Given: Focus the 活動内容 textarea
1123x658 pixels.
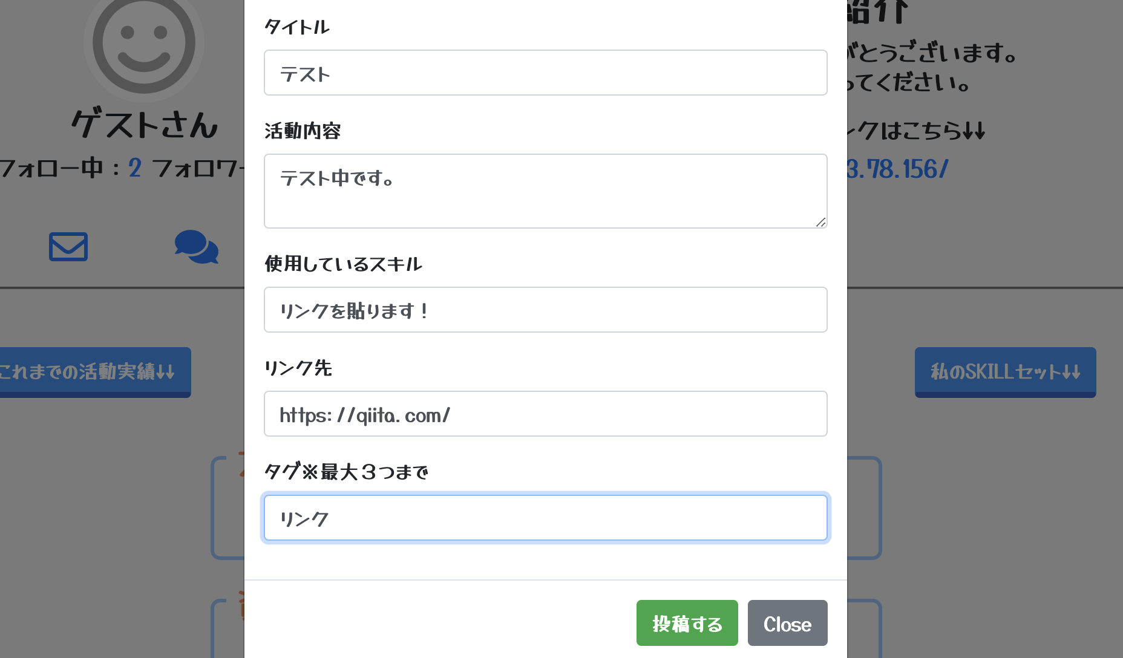Looking at the screenshot, I should tap(545, 191).
